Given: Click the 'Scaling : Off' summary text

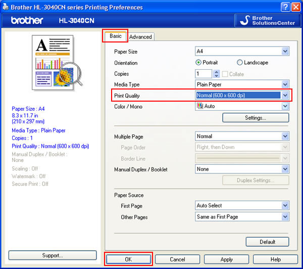Looking at the screenshot, I should tap(25, 168).
